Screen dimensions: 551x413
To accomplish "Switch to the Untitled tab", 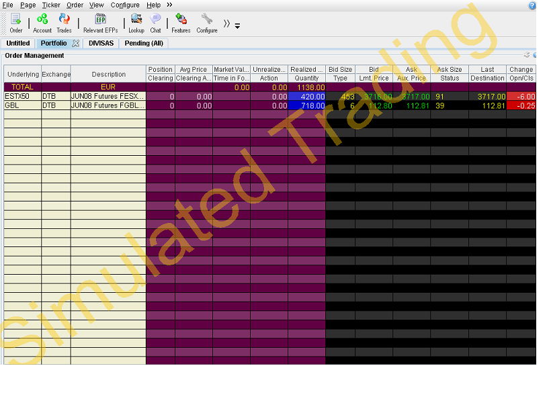I will pyautogui.click(x=18, y=43).
